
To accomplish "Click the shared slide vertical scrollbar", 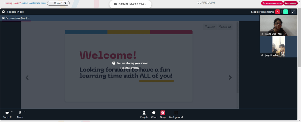I will click(x=237, y=57).
